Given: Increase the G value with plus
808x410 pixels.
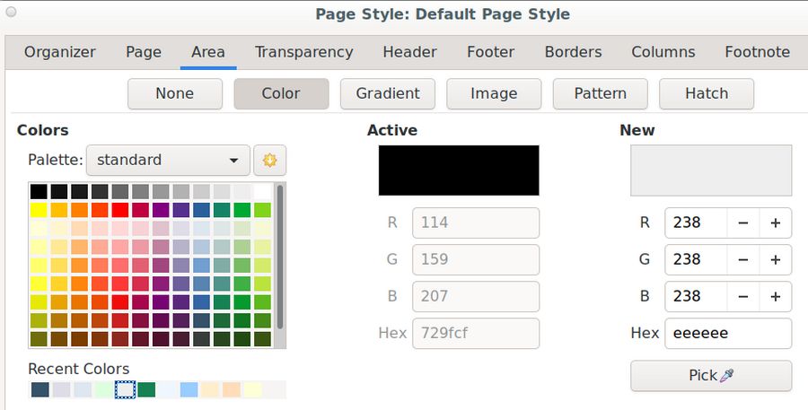Looking at the screenshot, I should (x=775, y=260).
